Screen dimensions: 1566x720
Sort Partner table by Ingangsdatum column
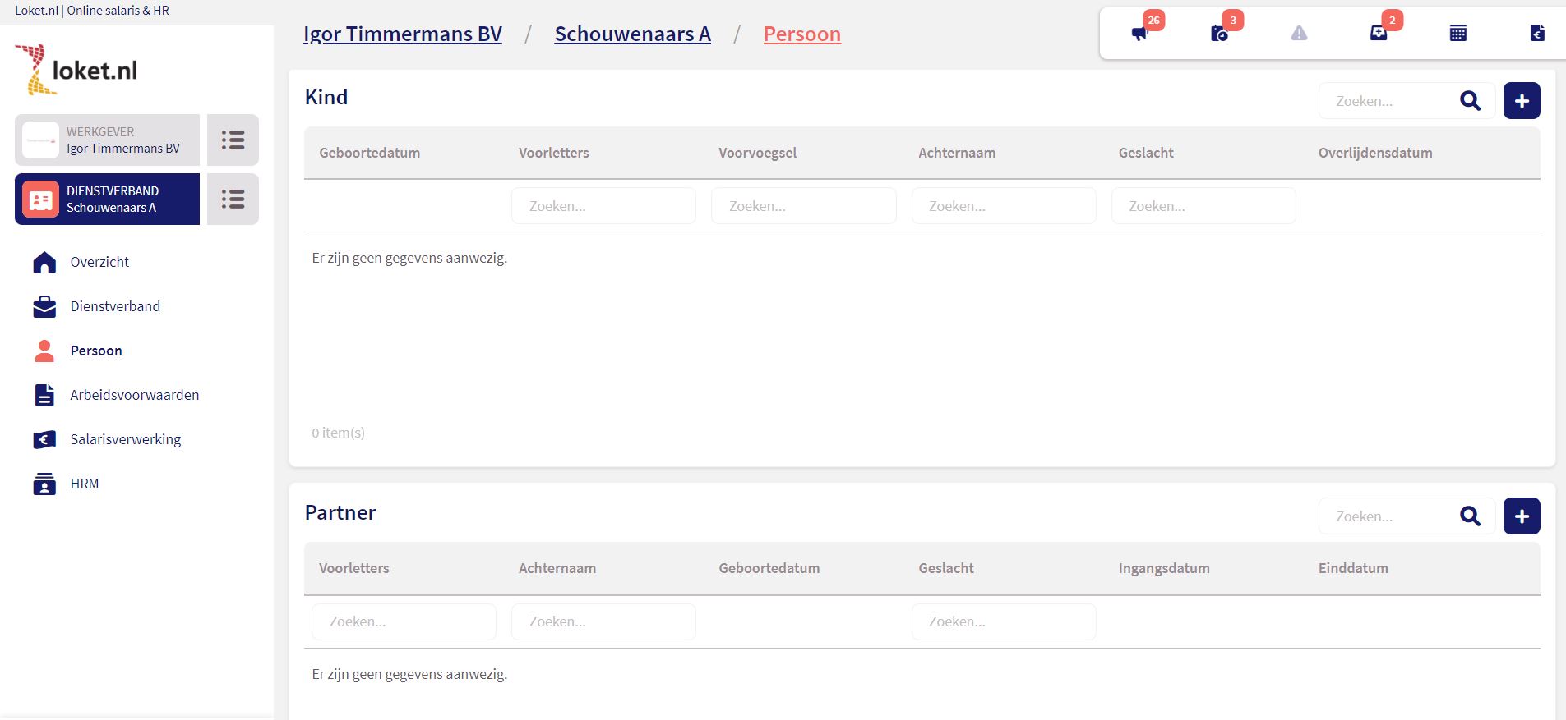tap(1164, 568)
